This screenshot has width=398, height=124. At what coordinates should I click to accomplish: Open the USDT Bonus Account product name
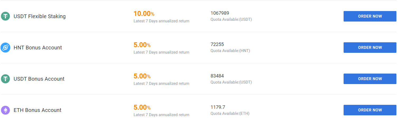coord(39,79)
